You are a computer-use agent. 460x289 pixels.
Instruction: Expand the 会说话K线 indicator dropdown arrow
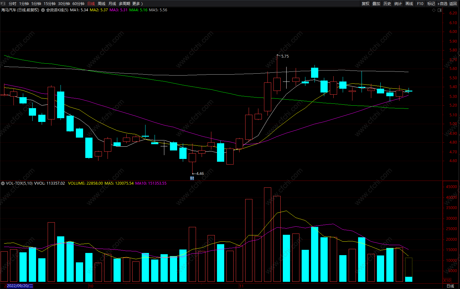click(x=43, y=10)
